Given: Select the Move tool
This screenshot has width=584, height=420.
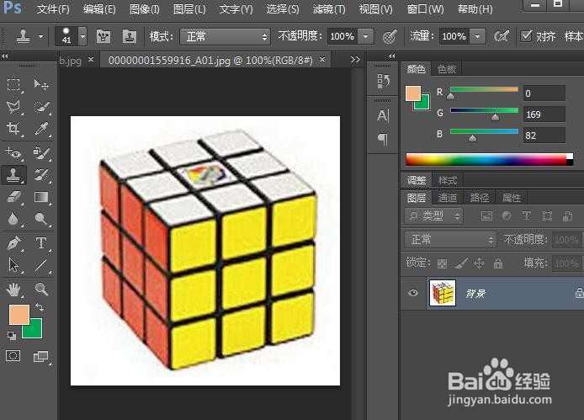Looking at the screenshot, I should pyautogui.click(x=41, y=85).
